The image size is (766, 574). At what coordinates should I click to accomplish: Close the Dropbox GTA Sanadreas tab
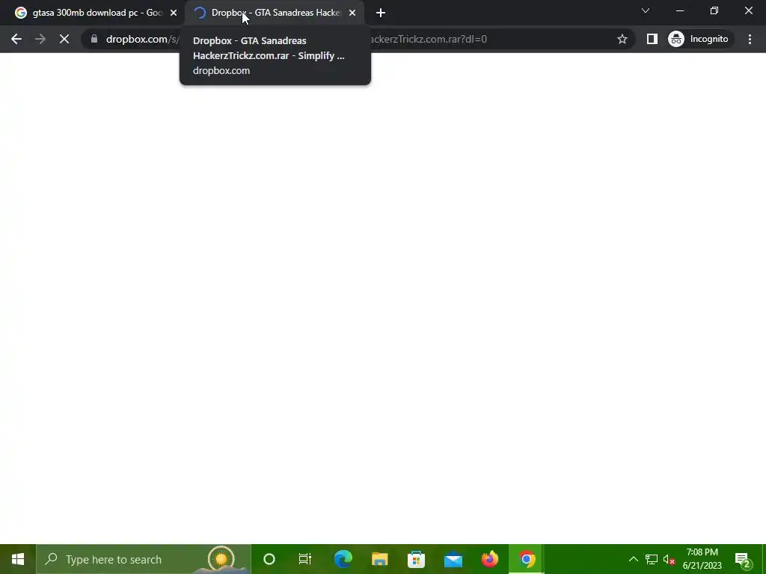352,13
